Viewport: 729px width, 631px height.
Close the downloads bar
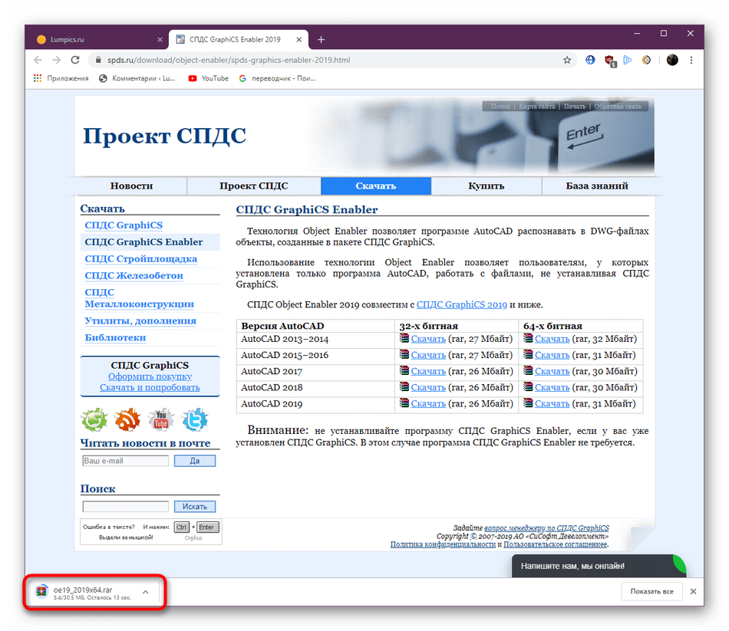click(x=694, y=592)
